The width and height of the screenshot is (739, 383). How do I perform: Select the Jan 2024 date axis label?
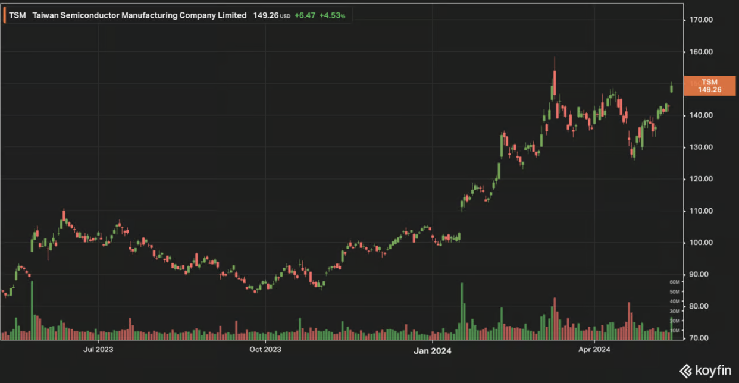click(432, 350)
